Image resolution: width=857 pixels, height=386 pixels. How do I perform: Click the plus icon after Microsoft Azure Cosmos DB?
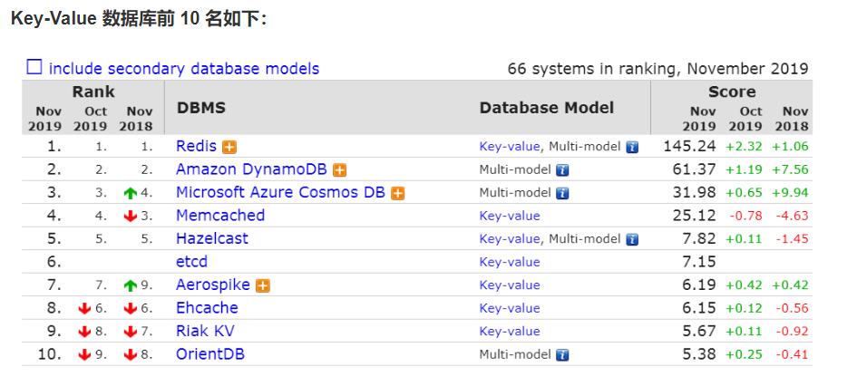397,193
